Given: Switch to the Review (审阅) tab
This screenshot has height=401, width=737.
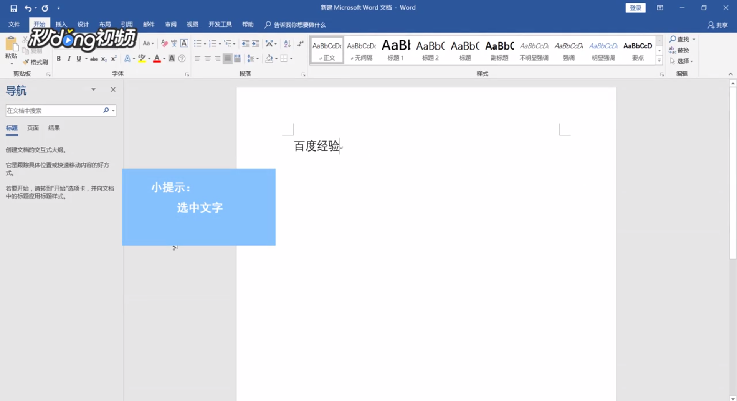Looking at the screenshot, I should 171,25.
